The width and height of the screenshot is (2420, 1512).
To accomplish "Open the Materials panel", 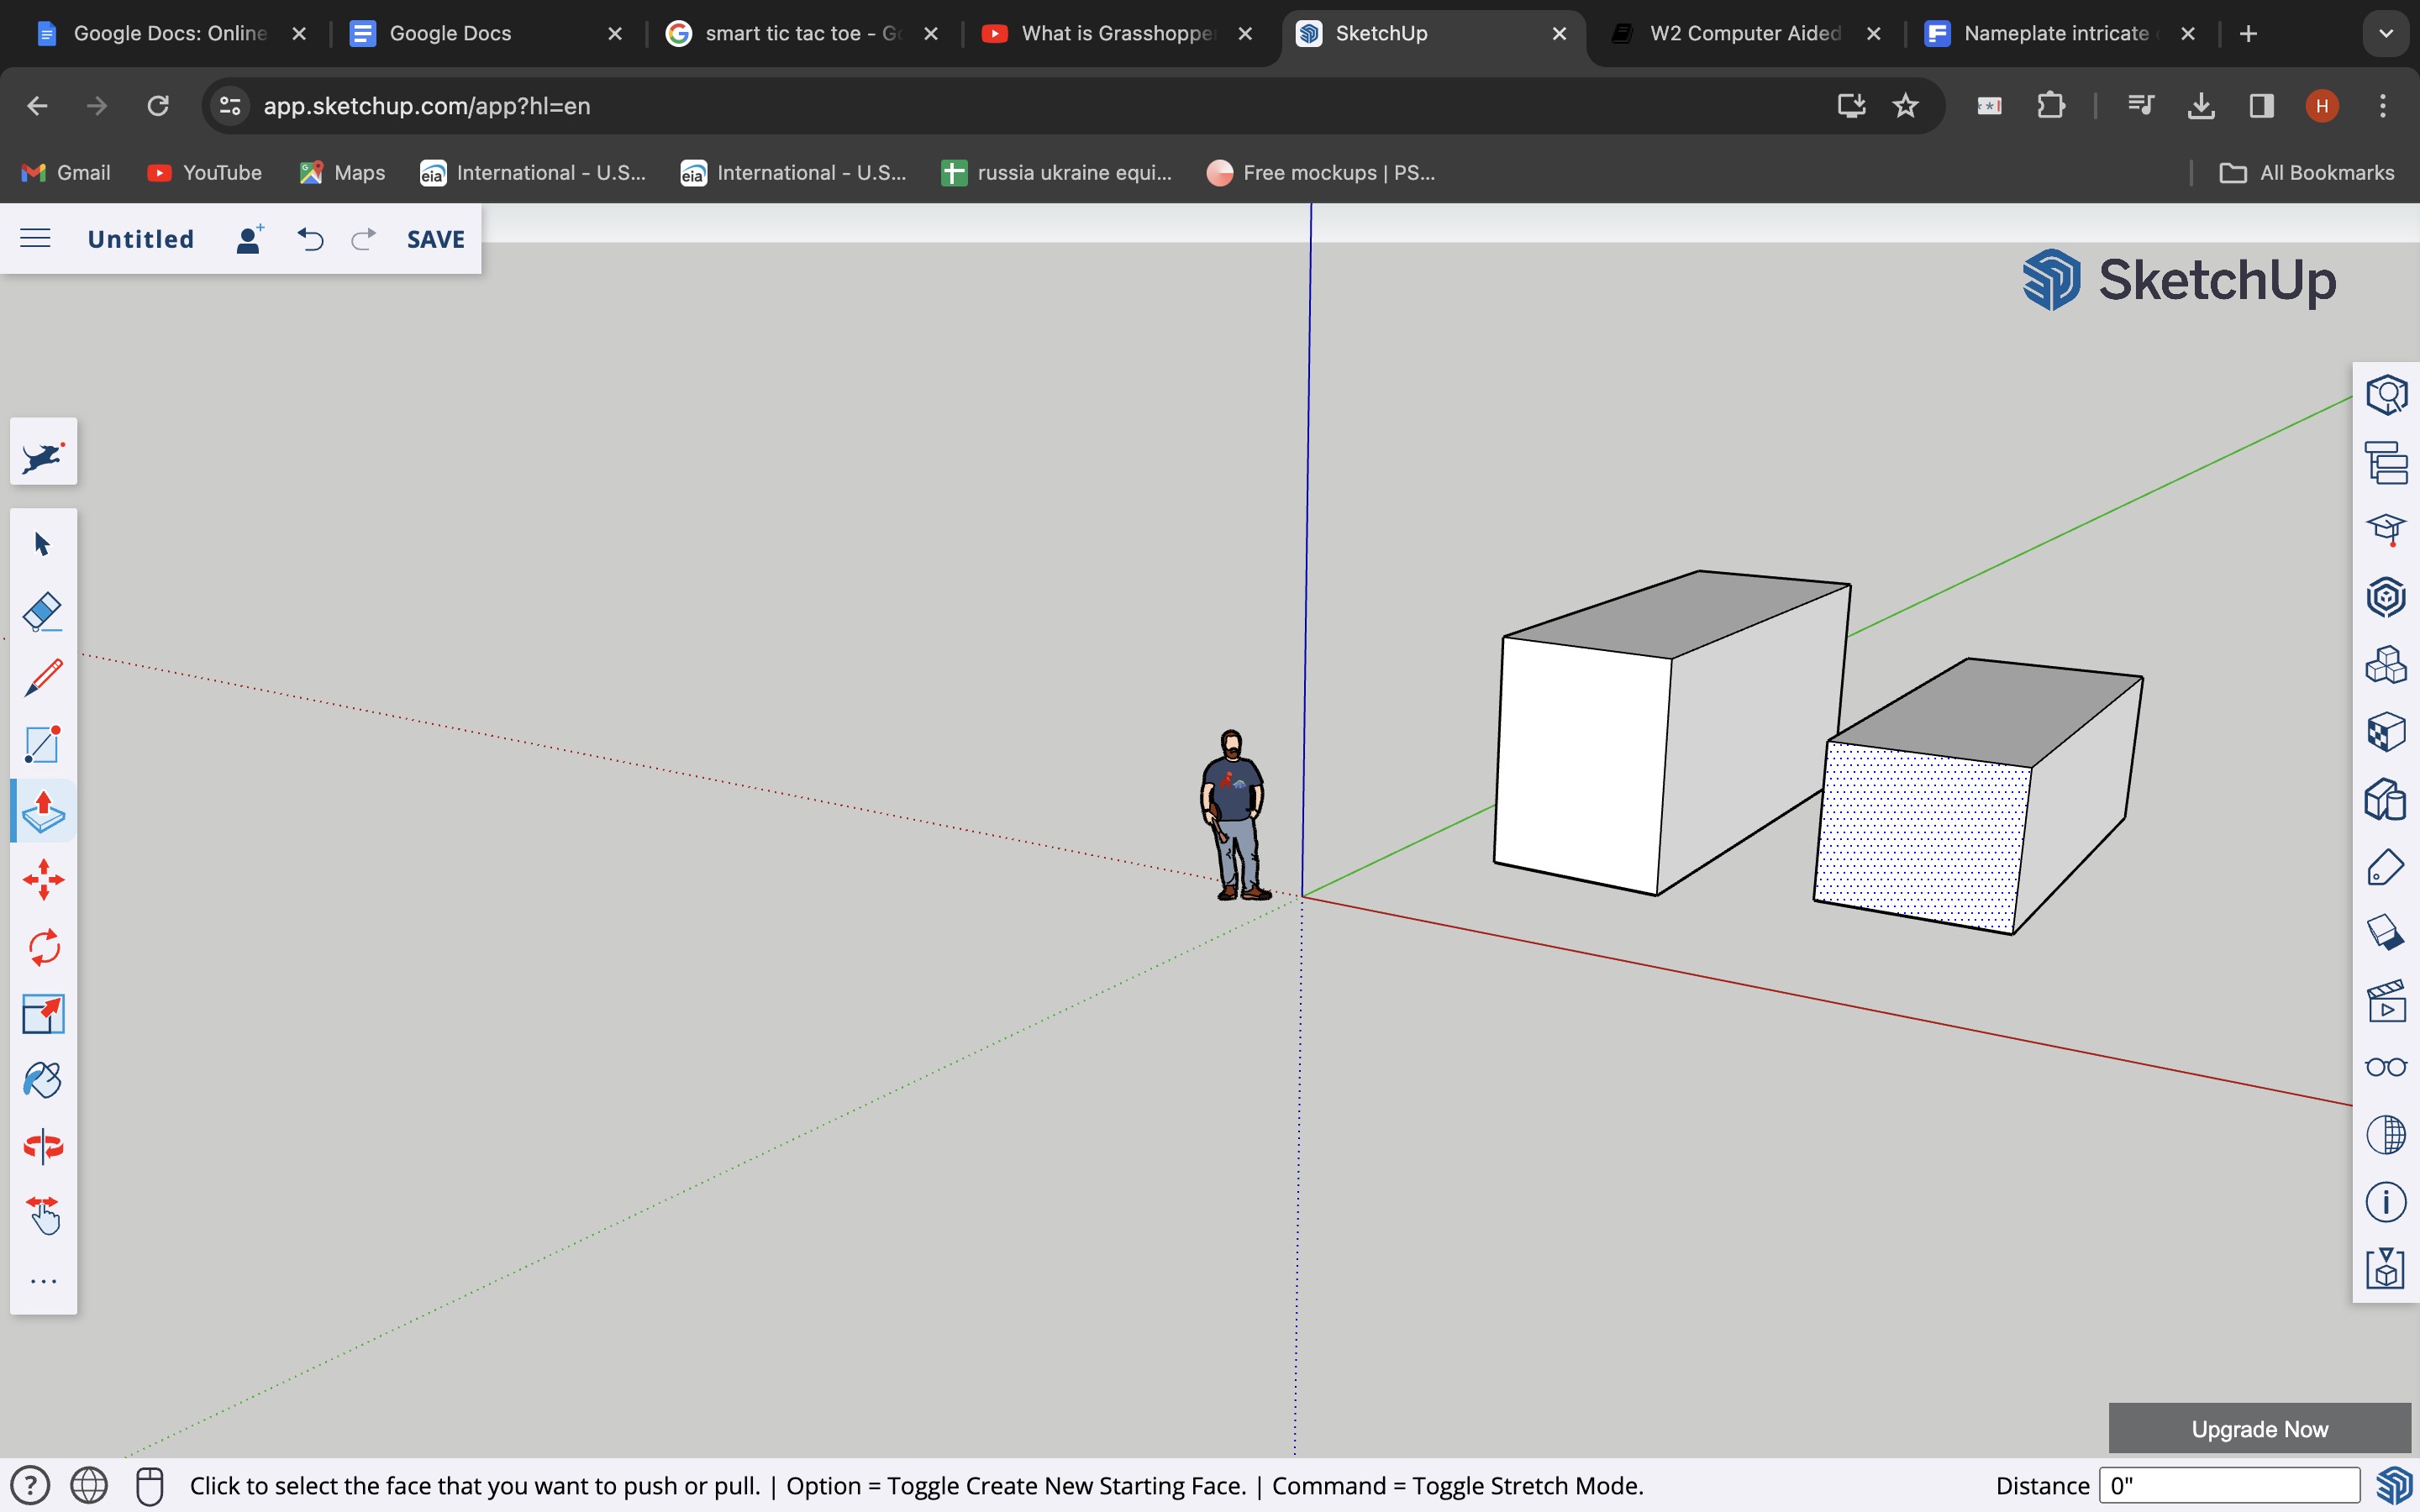I will pyautogui.click(x=2386, y=731).
